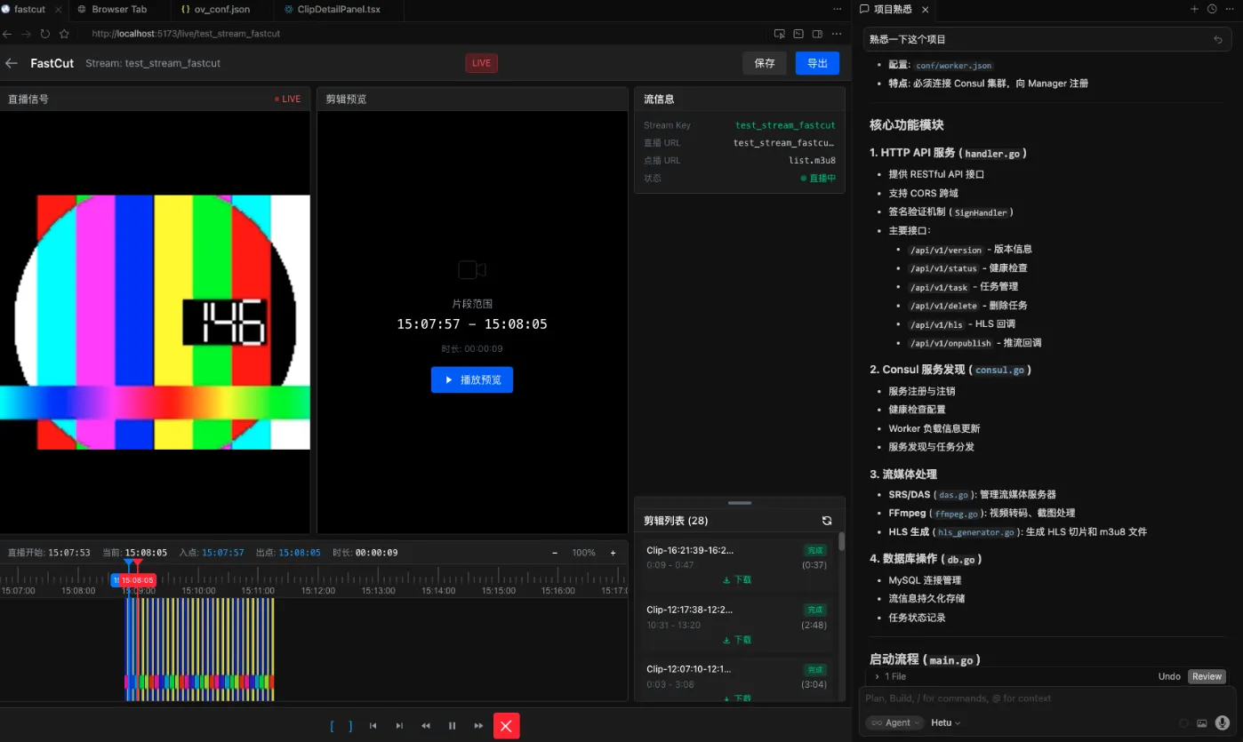Image resolution: width=1243 pixels, height=742 pixels.
Task: Click the blue 导出 export button
Action: click(x=817, y=63)
